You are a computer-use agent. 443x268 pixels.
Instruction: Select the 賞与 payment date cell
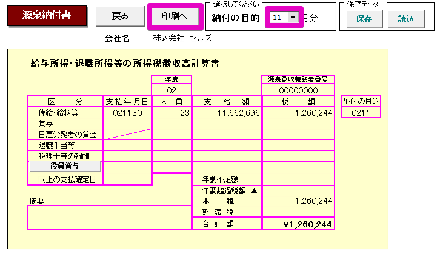(127, 123)
